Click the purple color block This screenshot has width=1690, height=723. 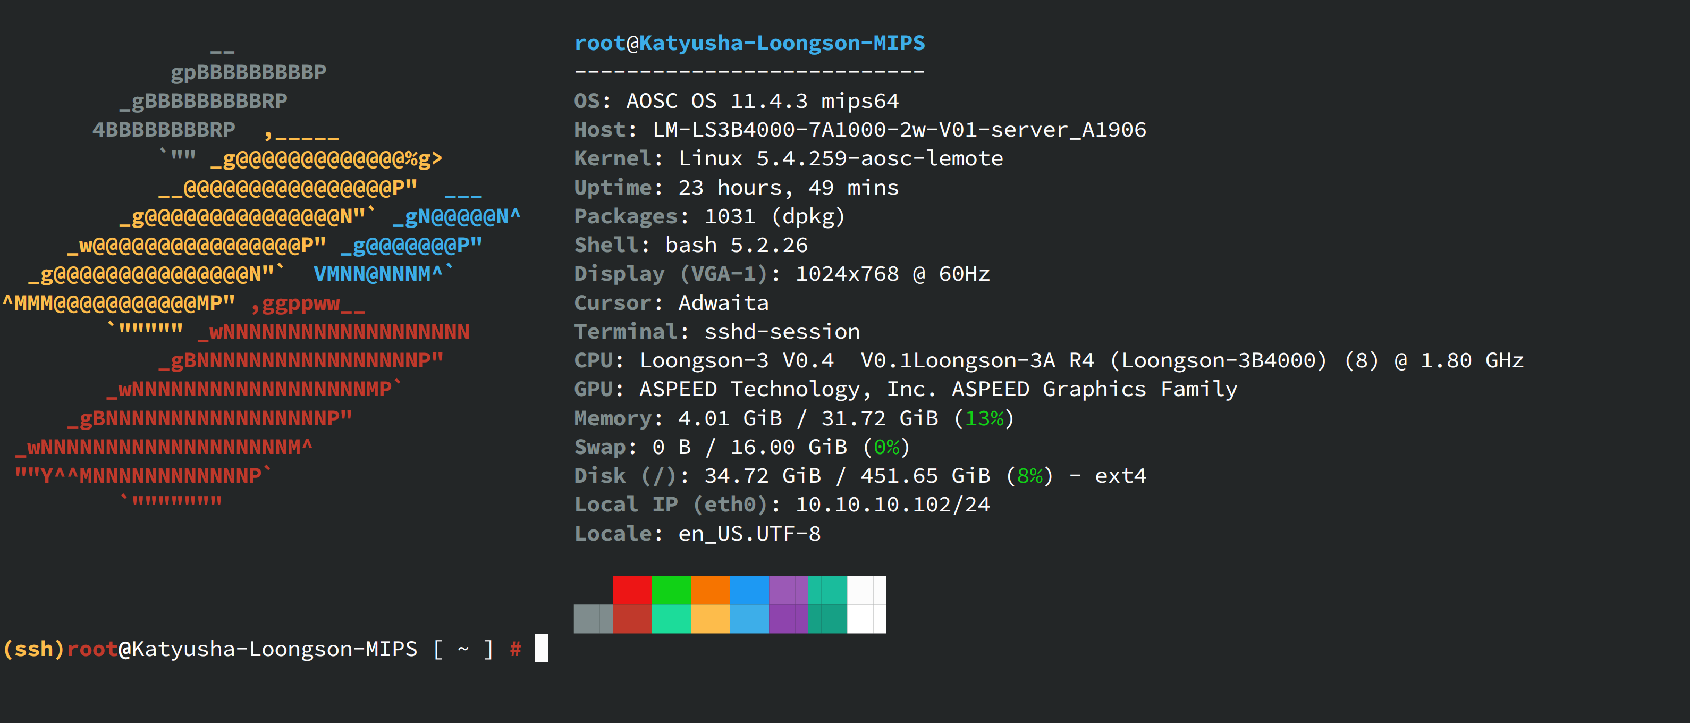tap(788, 590)
